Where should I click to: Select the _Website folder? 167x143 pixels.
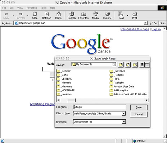[117, 83]
